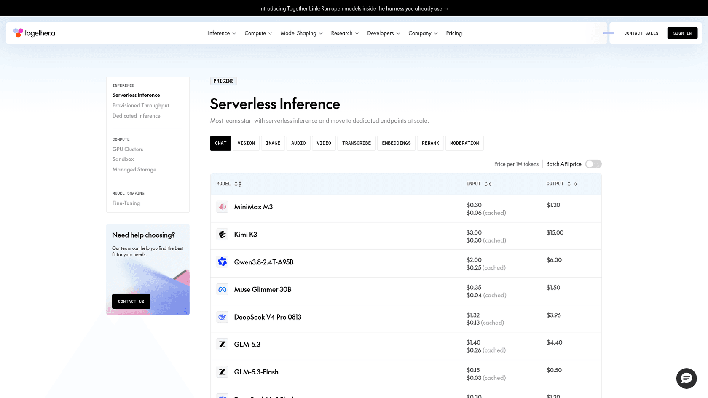The image size is (708, 398).
Task: Go to Provisioned Throughput in sidebar
Action: pos(141,105)
